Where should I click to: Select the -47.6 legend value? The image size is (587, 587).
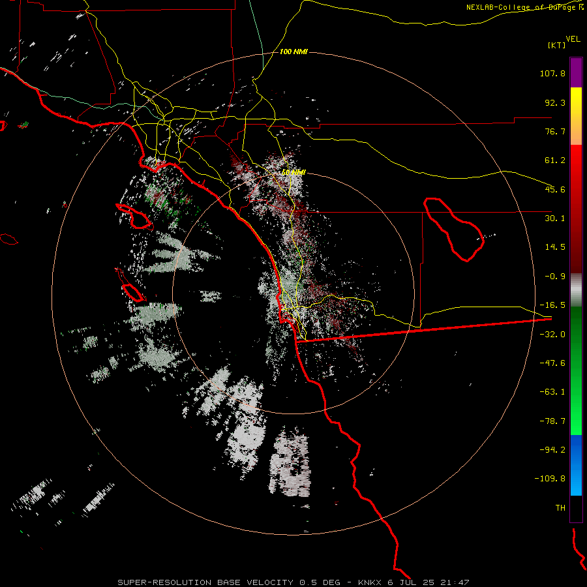pos(552,363)
